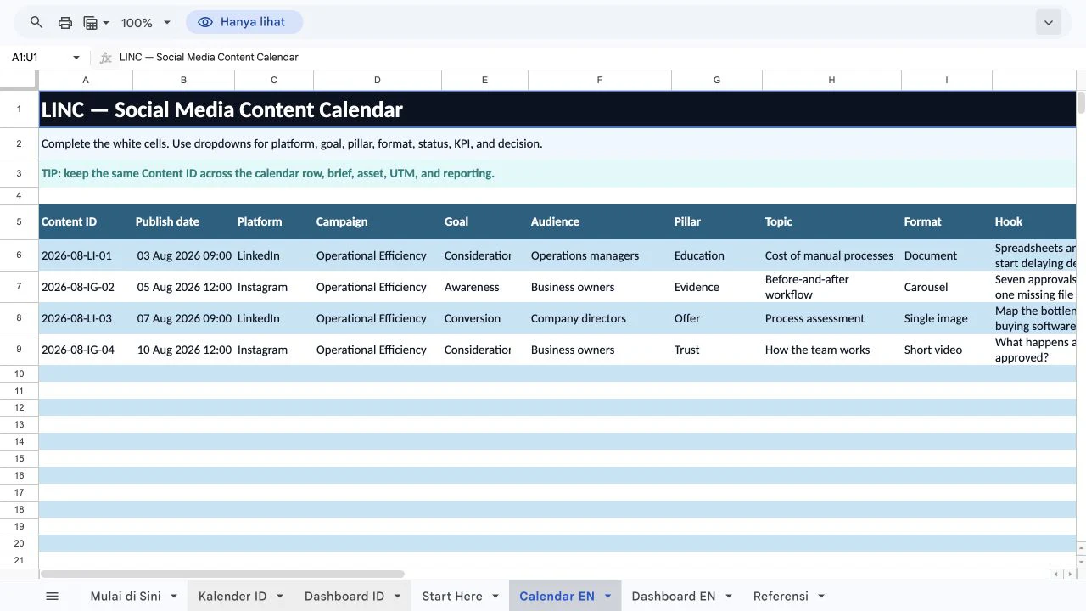Click the Awareness goal cell
This screenshot has height=611, width=1086.
pyautogui.click(x=484, y=287)
